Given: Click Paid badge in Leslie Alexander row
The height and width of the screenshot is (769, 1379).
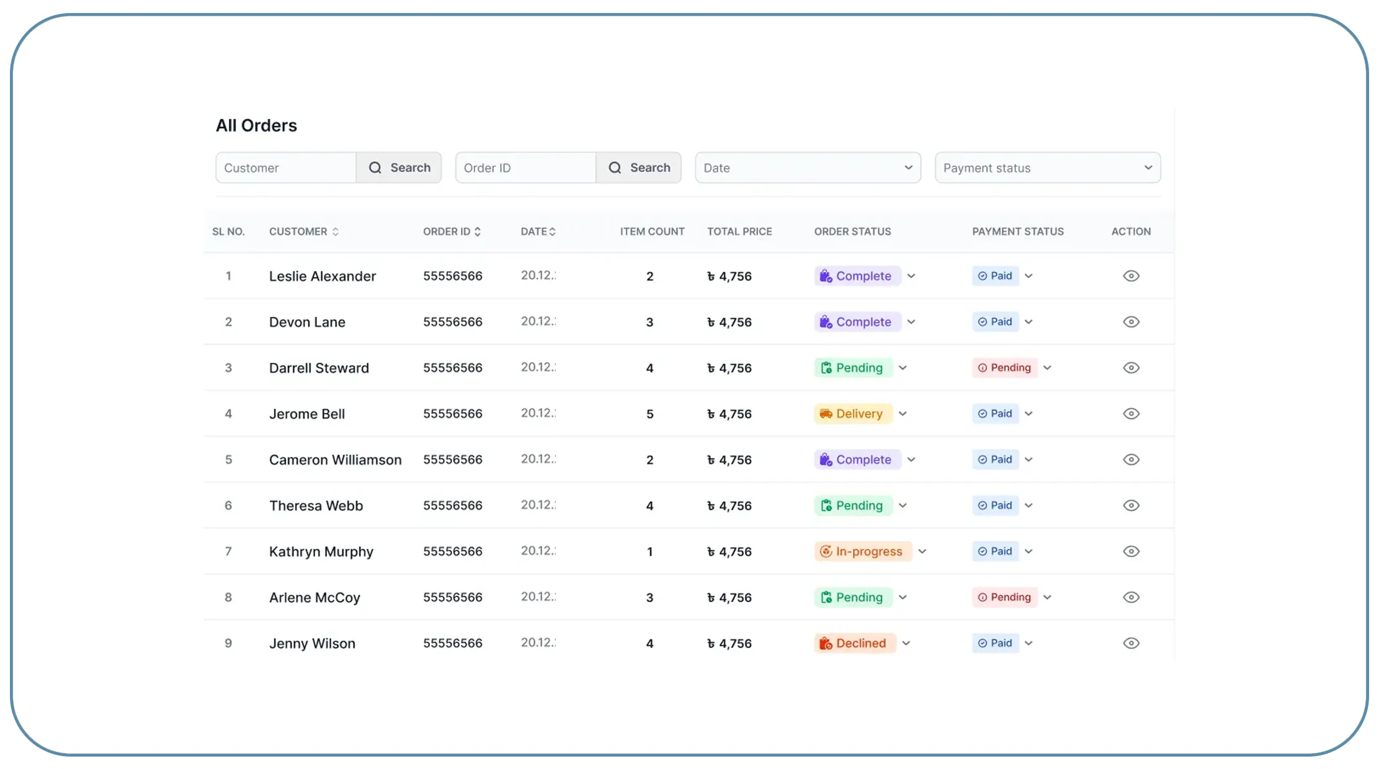Looking at the screenshot, I should tap(995, 276).
